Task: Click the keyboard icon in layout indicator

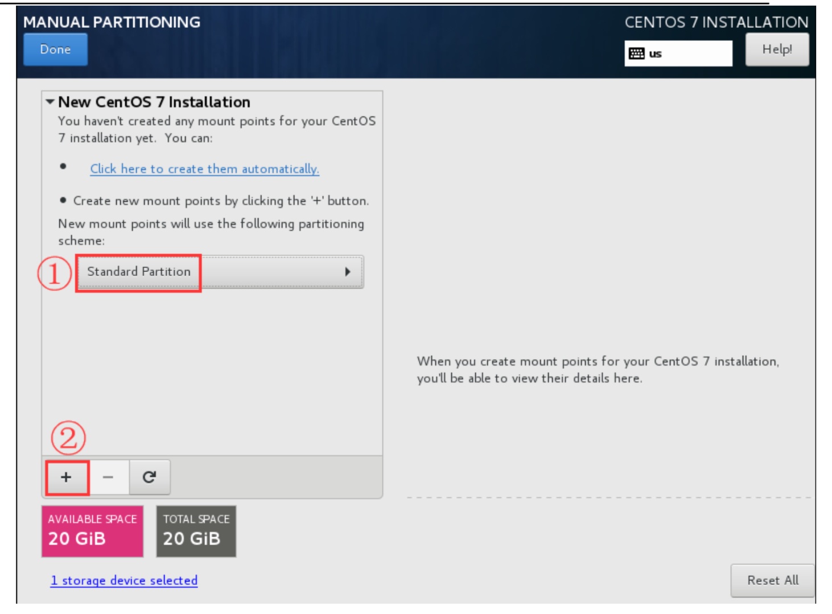Action: pyautogui.click(x=636, y=53)
